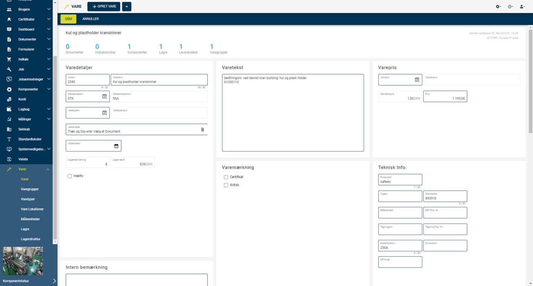The width and height of the screenshot is (533, 286).
Task: Click the Komponenter sidebar icon
Action: point(9,89)
